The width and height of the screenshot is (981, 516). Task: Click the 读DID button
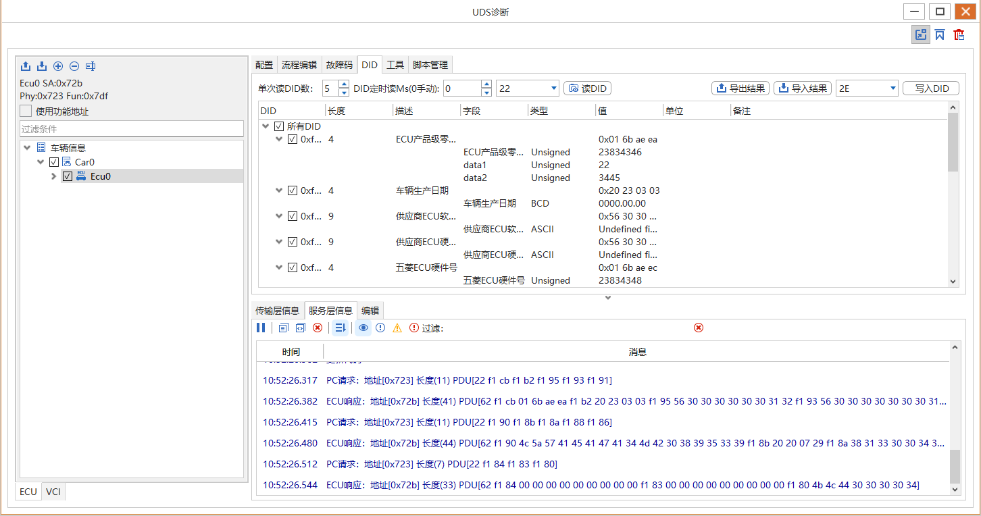[x=588, y=88]
